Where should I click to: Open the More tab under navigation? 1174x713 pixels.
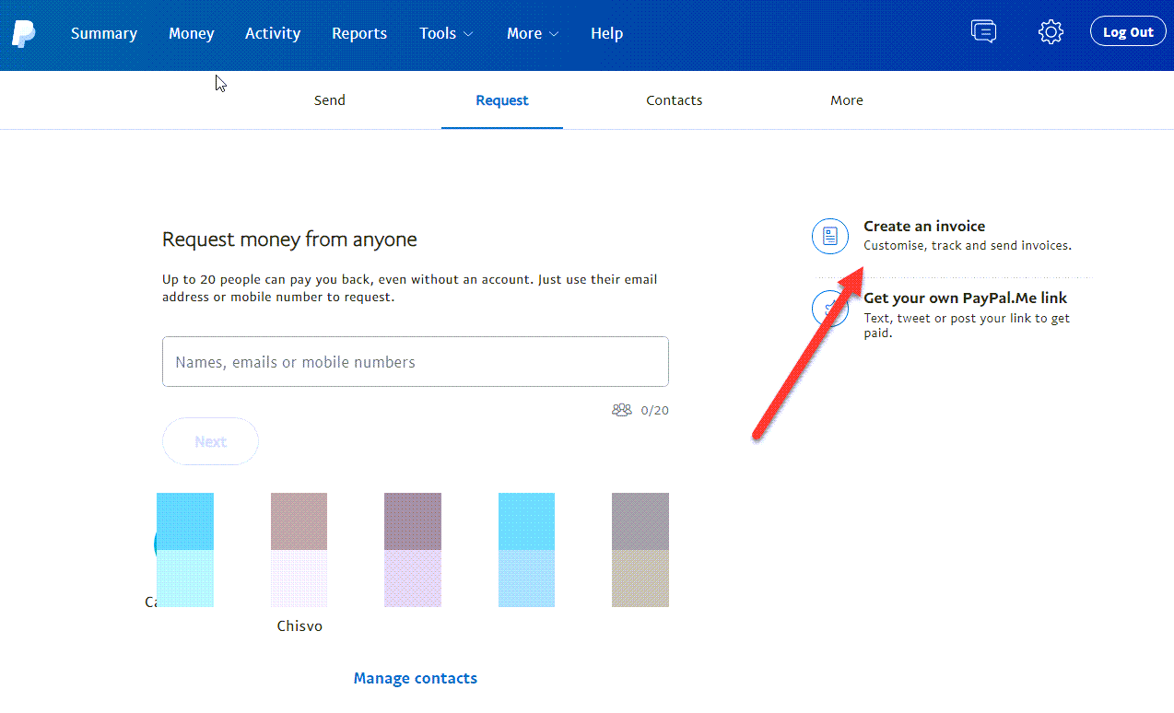[x=847, y=100]
